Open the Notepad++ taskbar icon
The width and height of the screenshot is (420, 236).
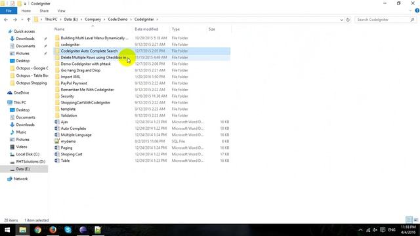(98, 230)
